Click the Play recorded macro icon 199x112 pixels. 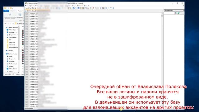point(98,8)
